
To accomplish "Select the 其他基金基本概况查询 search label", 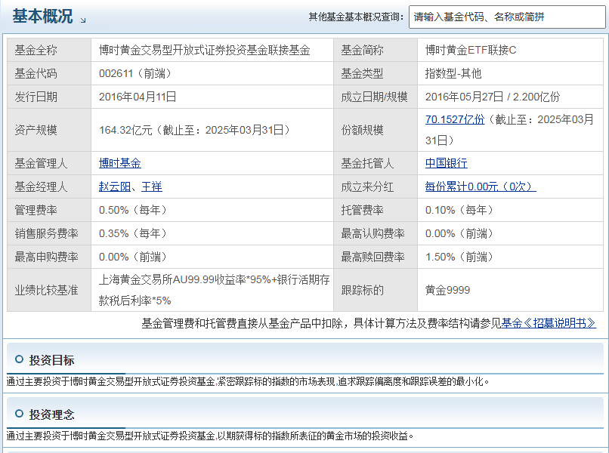I will pos(356,17).
